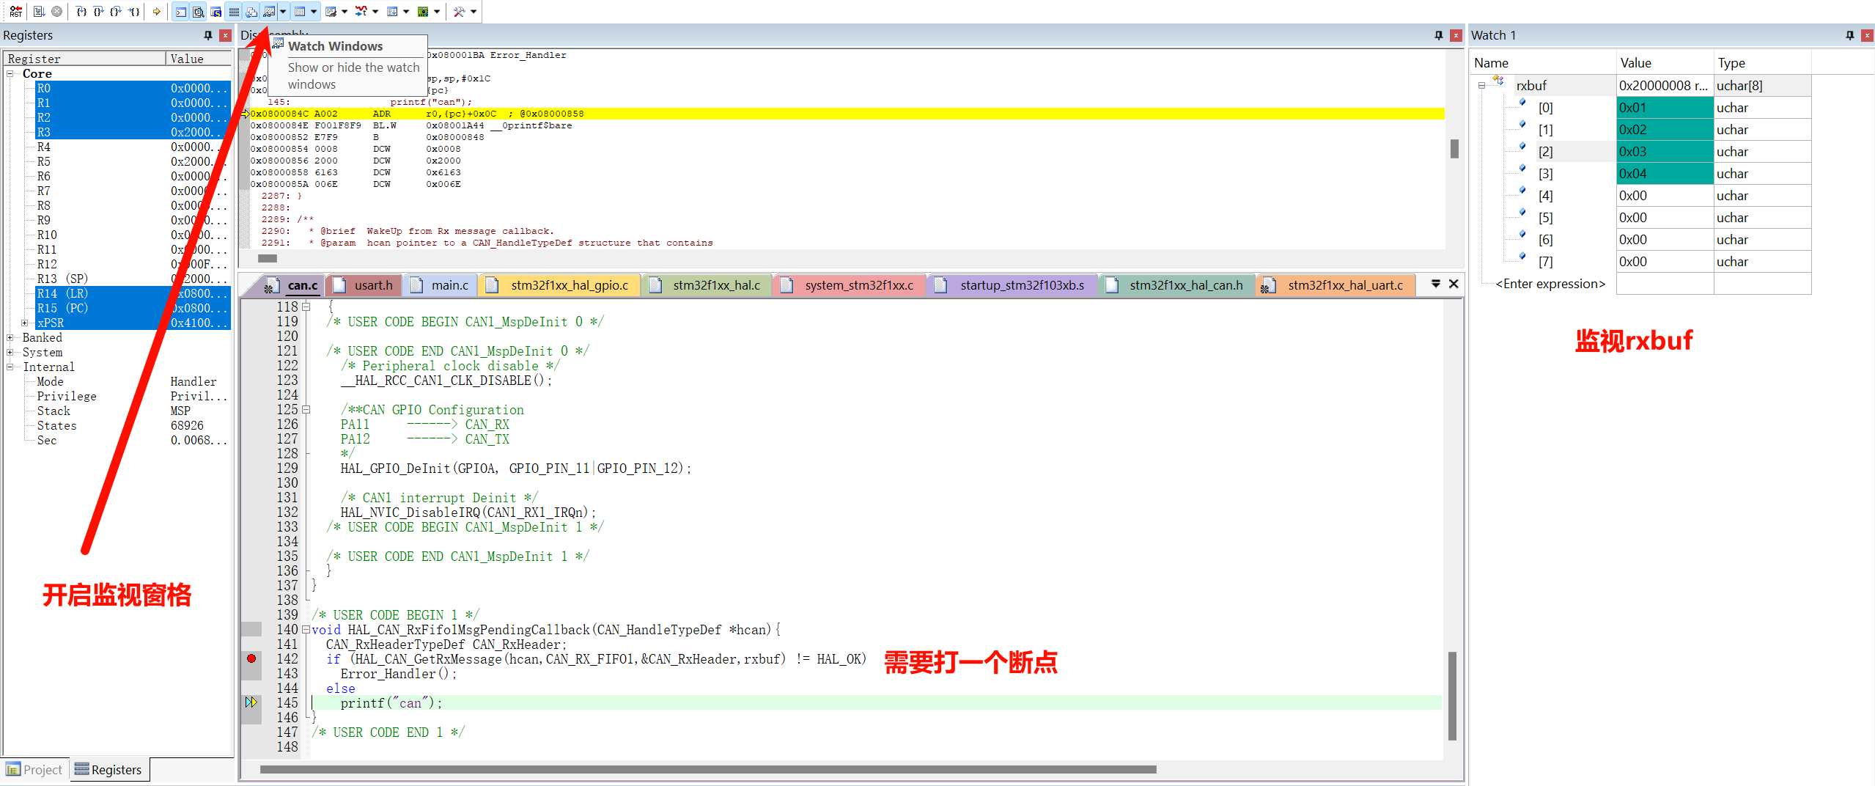
Task: Start code execution with the Run icon
Action: [40, 12]
